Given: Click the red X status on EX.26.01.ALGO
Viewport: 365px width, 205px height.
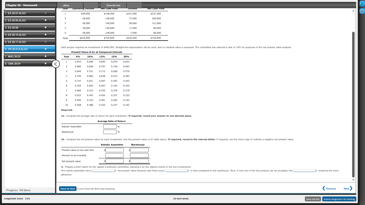Looking at the screenshot, I should point(46,13).
